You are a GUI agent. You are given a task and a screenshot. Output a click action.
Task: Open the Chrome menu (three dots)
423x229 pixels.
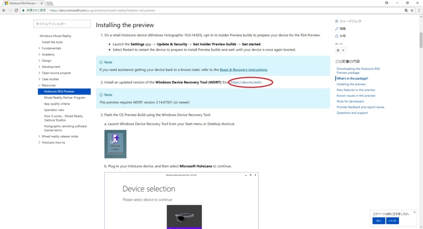(419, 10)
